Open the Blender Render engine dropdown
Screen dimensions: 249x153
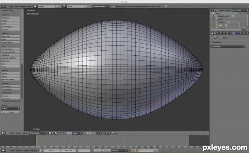click(101, 6)
